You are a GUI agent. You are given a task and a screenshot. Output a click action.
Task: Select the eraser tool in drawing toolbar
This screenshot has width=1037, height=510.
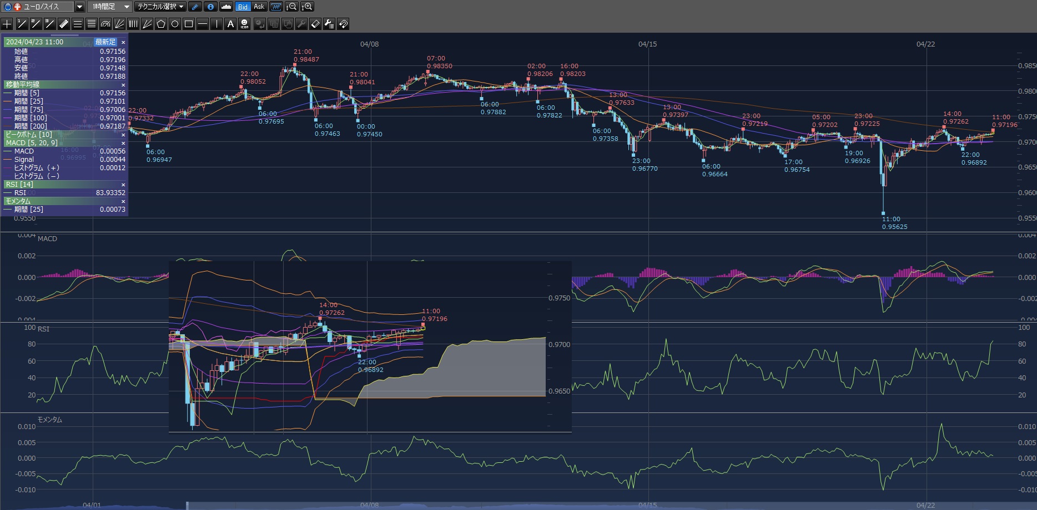pyautogui.click(x=315, y=24)
